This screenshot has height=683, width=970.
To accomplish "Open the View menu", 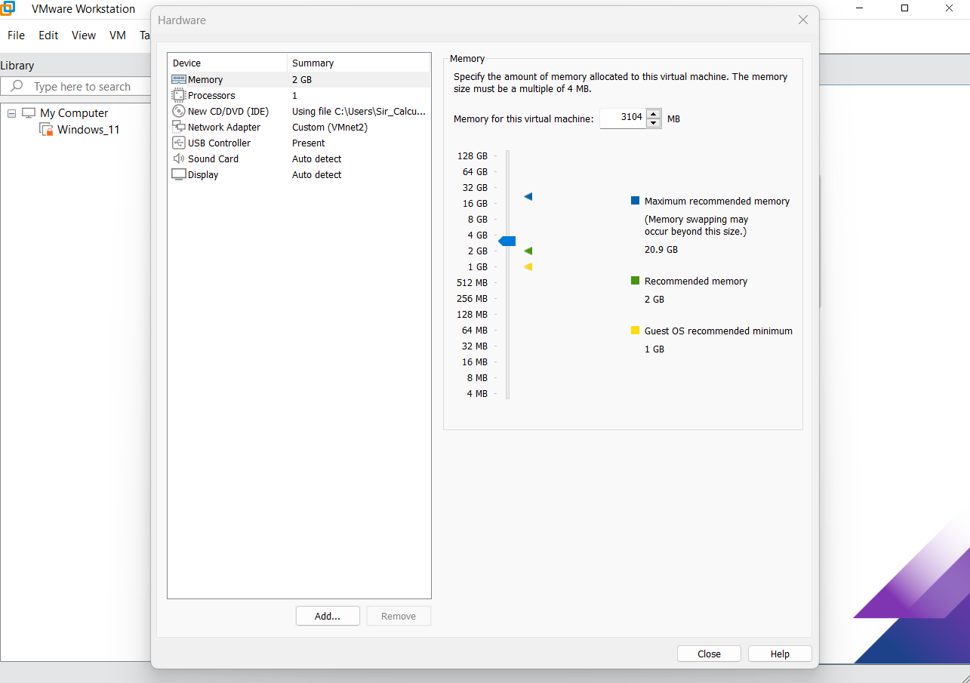I will pos(84,35).
